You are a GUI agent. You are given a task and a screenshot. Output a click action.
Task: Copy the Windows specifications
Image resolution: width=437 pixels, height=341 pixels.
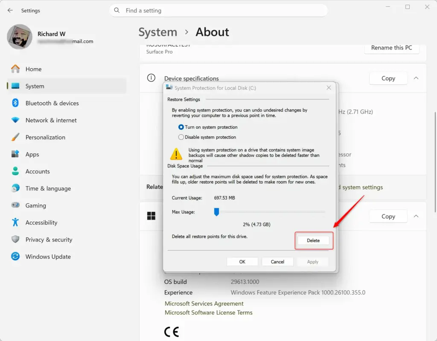tap(388, 216)
